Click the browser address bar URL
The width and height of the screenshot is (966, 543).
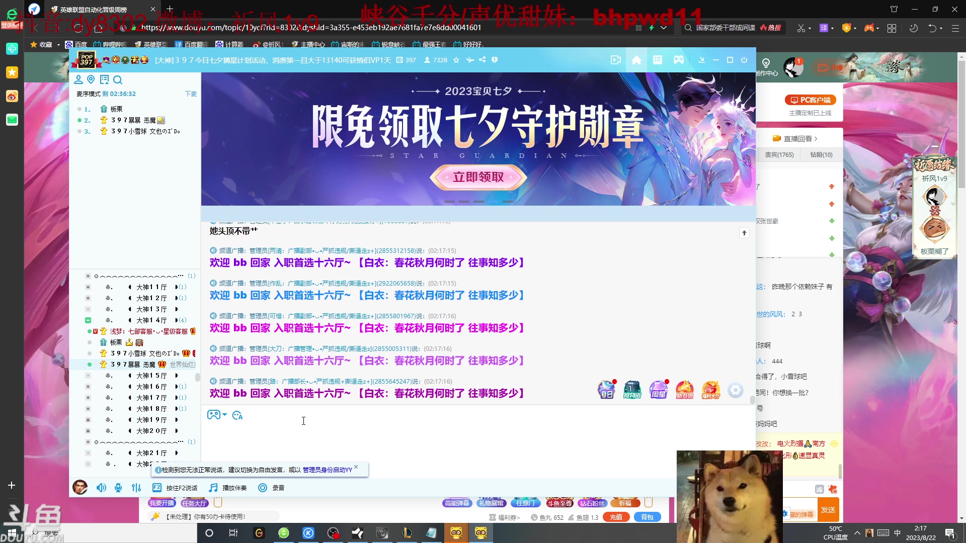coord(311,28)
